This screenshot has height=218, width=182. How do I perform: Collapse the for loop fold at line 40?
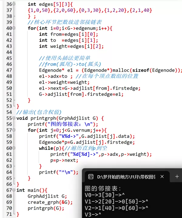[x=14, y=28]
